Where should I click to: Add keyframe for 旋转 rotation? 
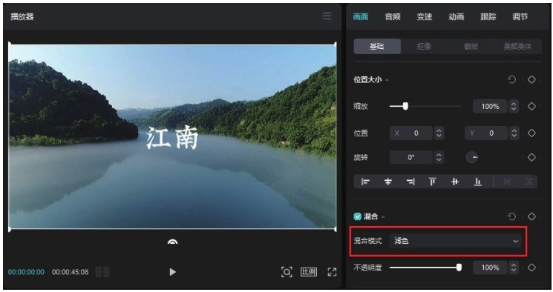coord(531,157)
